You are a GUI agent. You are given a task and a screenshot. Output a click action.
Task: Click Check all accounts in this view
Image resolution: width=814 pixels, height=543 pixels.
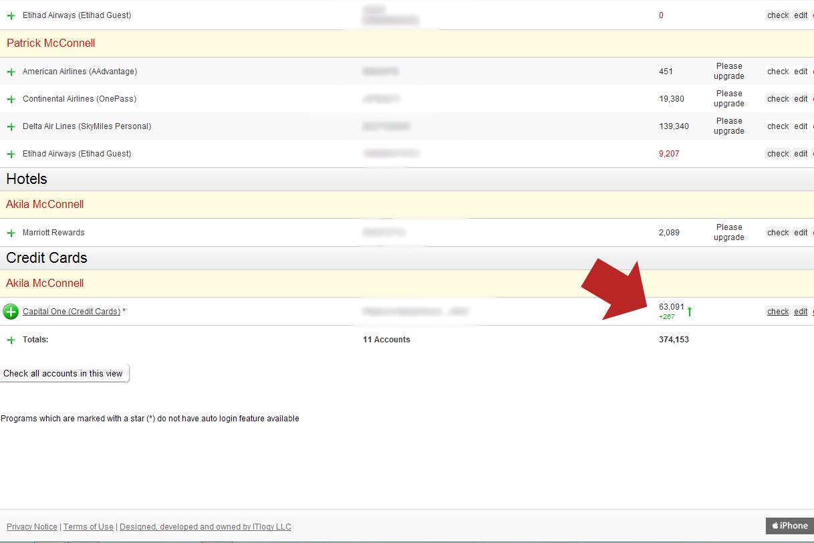click(x=63, y=374)
